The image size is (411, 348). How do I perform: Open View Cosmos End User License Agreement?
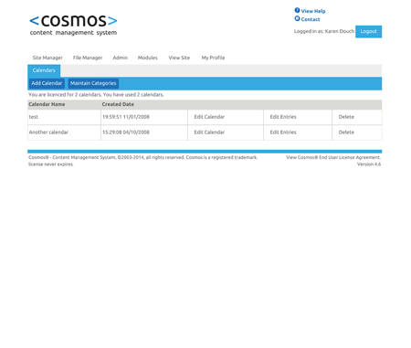click(x=333, y=157)
